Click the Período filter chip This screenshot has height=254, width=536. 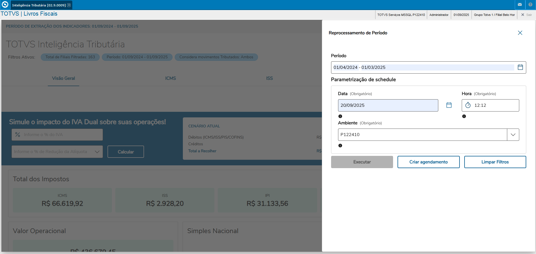(137, 57)
